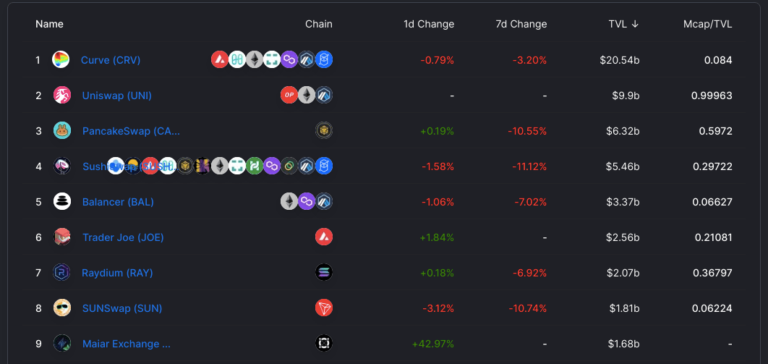
Task: Click the Name column header
Action: pyautogui.click(x=49, y=24)
